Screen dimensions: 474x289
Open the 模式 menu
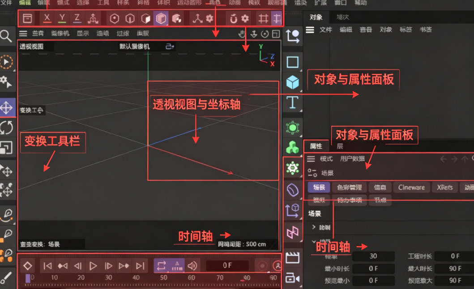(x=326, y=159)
